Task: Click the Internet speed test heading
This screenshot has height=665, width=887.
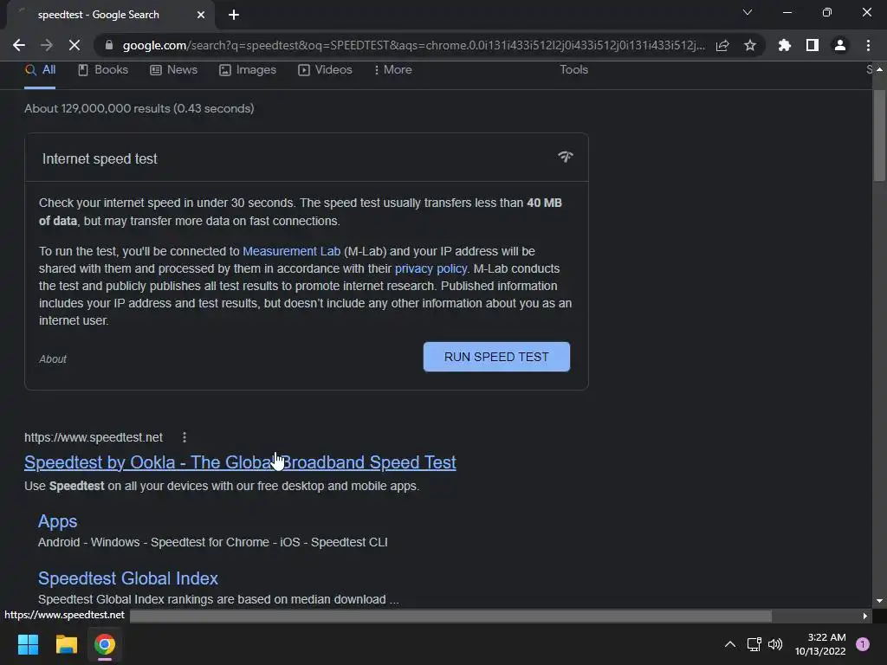Action: [x=100, y=159]
